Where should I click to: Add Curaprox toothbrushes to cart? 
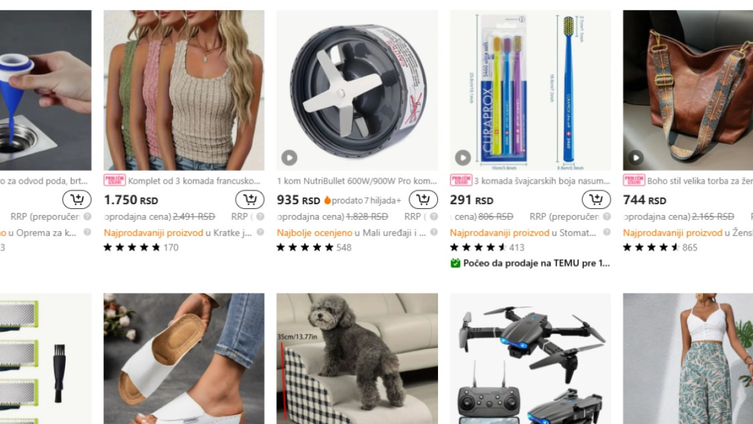pyautogui.click(x=596, y=199)
